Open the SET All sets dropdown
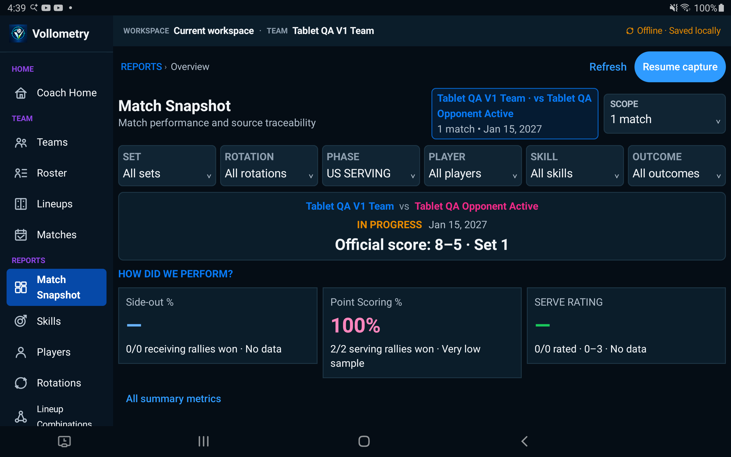The width and height of the screenshot is (731, 457). tap(167, 166)
